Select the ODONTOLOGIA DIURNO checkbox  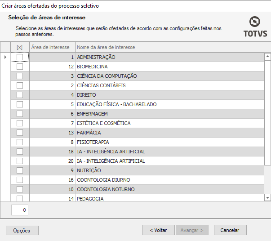tap(20, 180)
